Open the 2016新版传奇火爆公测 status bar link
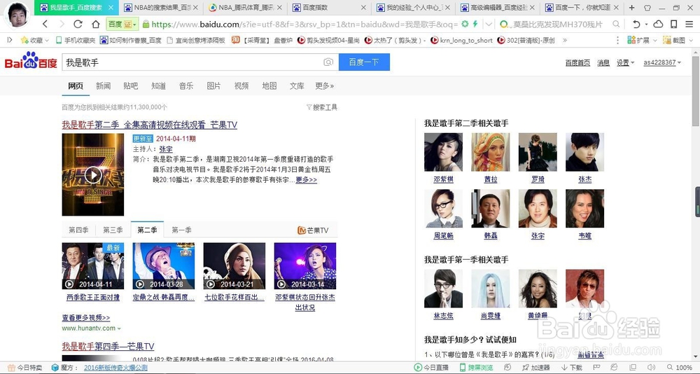The height and width of the screenshot is (374, 700). (x=115, y=368)
